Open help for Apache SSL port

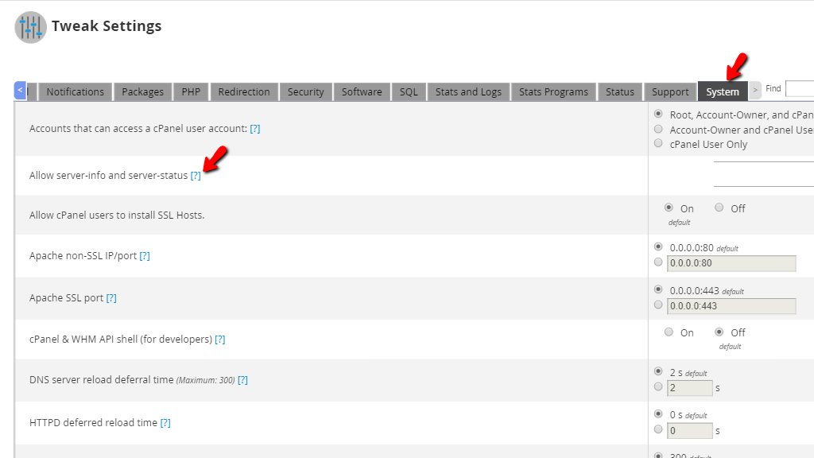(x=111, y=298)
